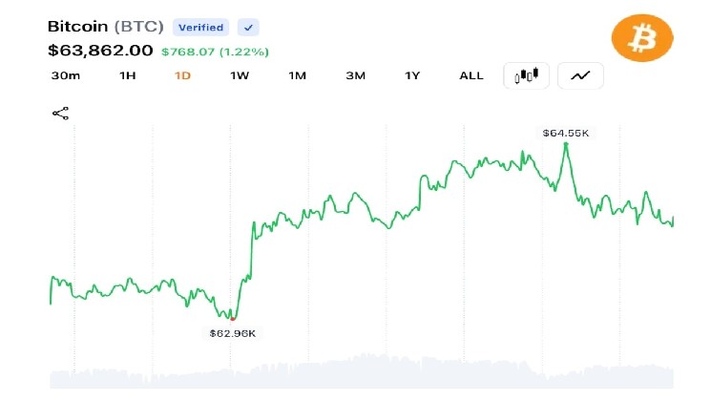
Task: Click the green 1.22% price change
Action: [244, 52]
